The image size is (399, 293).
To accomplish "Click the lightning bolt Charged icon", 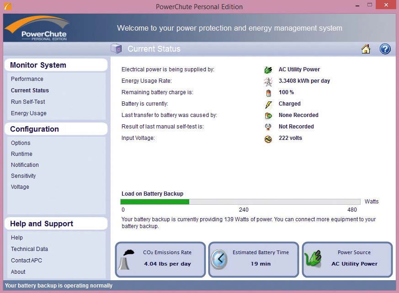I will point(268,104).
